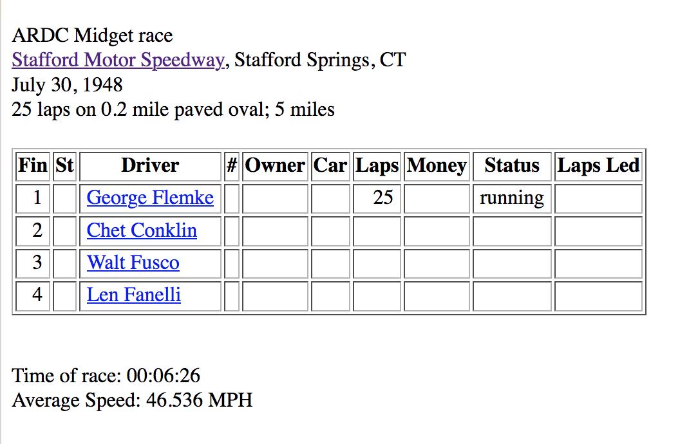Open Chet Conklin driver page
The image size is (689, 444).
[x=142, y=230]
